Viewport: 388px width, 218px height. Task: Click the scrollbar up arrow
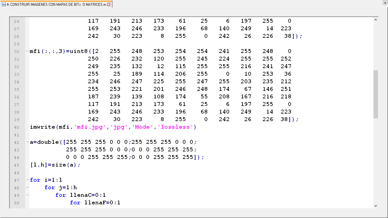[376, 20]
